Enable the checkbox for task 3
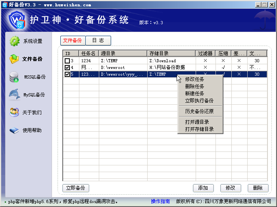 pyautogui.click(x=67, y=61)
